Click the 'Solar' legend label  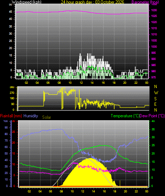click(46, 117)
